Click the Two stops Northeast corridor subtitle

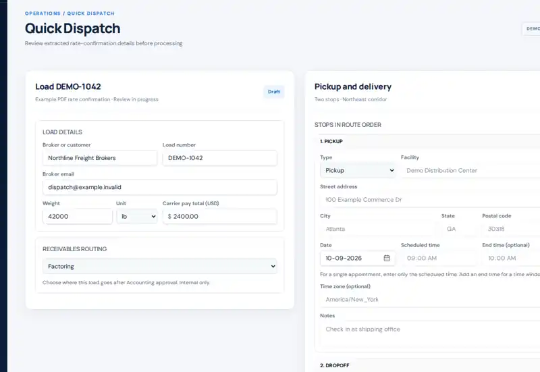point(350,99)
